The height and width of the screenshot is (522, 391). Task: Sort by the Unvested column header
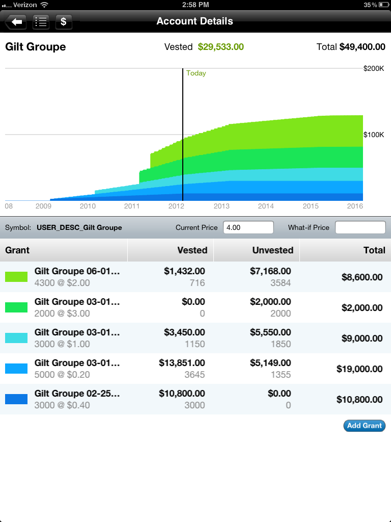coord(257,250)
